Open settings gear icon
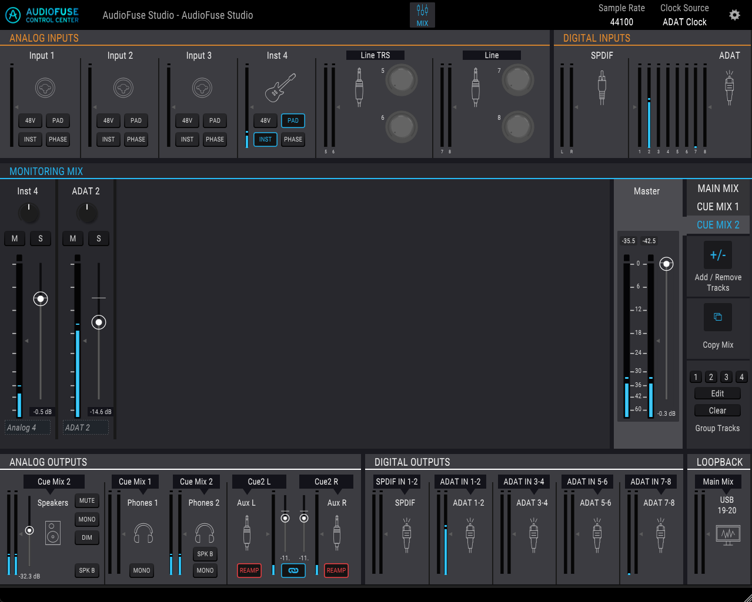The height and width of the screenshot is (602, 752). 734,15
